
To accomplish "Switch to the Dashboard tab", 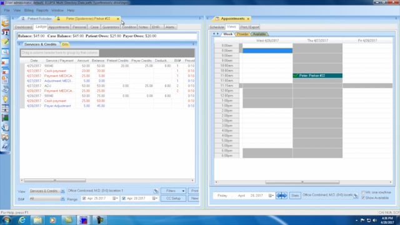I will click(24, 27).
